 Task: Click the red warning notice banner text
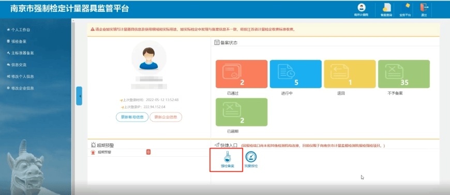[193, 29]
